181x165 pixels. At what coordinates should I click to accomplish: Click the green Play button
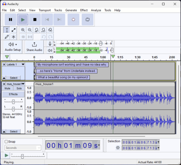(x=23, y=19)
